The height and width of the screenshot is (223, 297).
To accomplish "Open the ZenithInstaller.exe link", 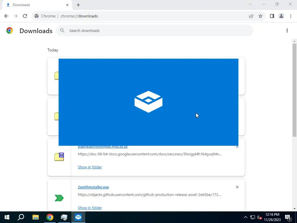I will point(93,187).
